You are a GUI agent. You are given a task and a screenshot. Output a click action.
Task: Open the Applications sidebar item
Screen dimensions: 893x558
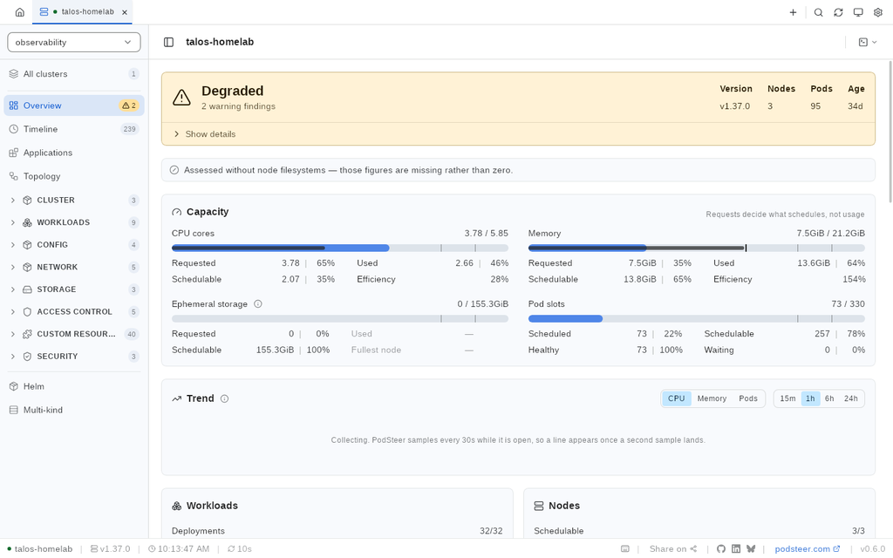(x=74, y=153)
